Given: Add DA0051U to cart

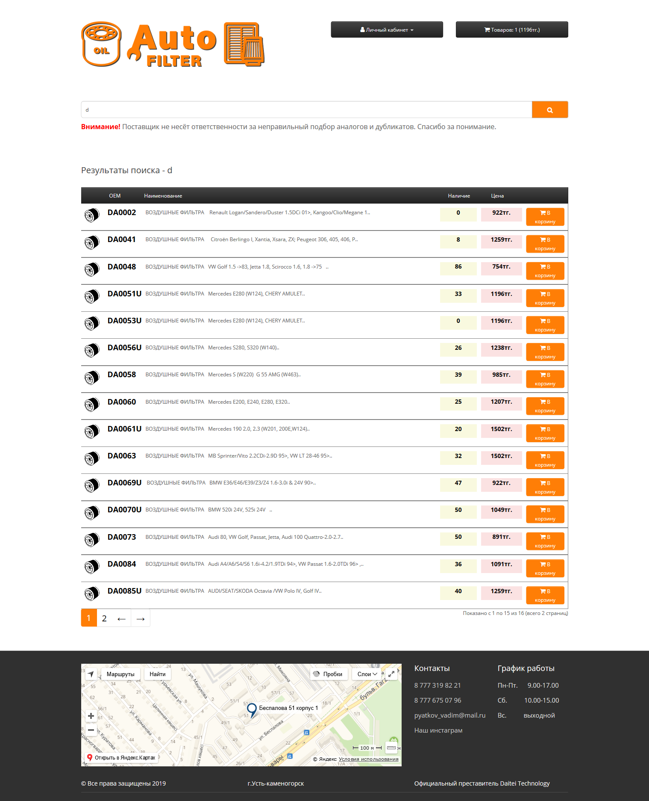Looking at the screenshot, I should point(545,298).
